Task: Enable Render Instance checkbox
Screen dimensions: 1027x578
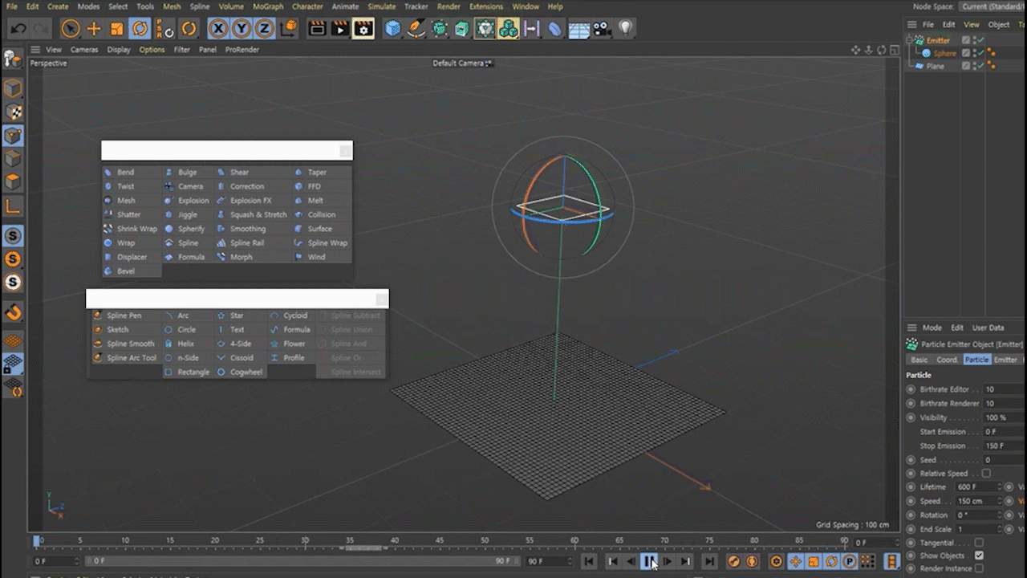Action: coord(979,568)
